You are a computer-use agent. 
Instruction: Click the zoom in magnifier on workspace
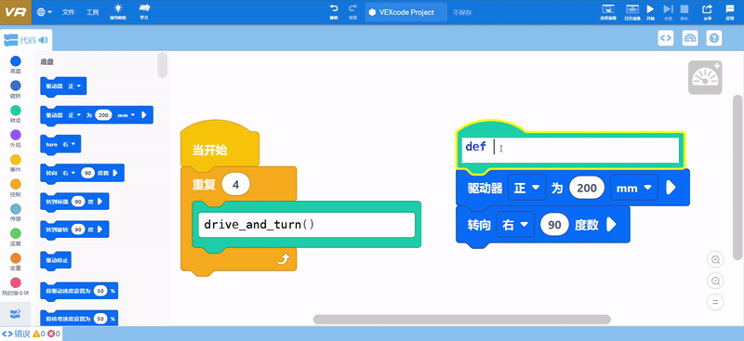pyautogui.click(x=715, y=260)
